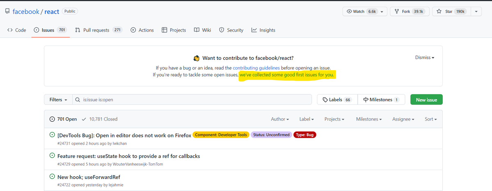Expand the Projects filter dropdown
The image size is (492, 191).
334,119
